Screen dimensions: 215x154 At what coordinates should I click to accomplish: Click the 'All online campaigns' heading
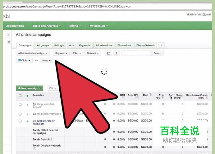(33, 35)
